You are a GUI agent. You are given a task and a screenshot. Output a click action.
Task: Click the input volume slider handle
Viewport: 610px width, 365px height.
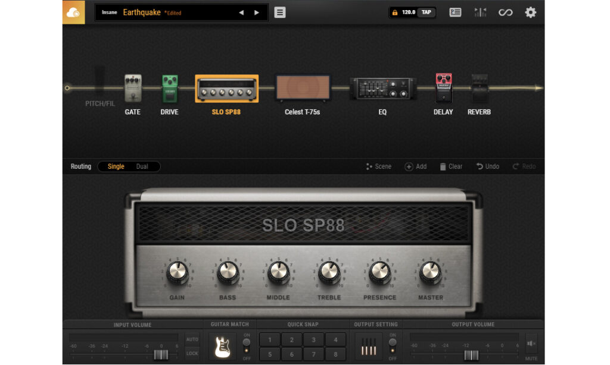click(161, 354)
